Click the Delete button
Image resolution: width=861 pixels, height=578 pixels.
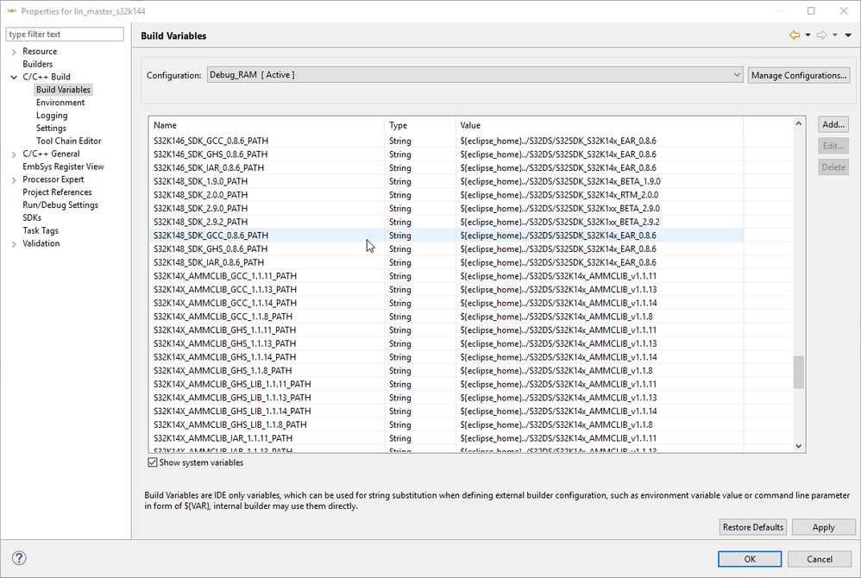click(833, 167)
